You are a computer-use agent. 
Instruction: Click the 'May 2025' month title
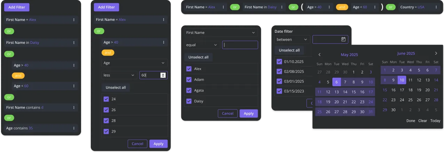[x=349, y=55]
